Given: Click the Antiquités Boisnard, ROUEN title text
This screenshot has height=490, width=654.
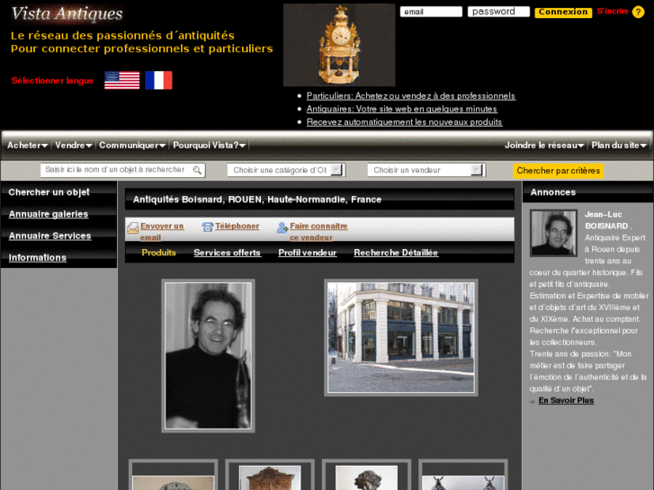Looking at the screenshot, I should (257, 200).
